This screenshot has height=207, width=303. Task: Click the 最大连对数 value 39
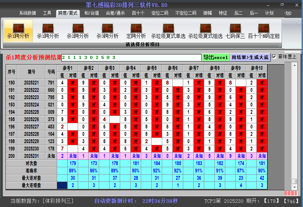220,178
